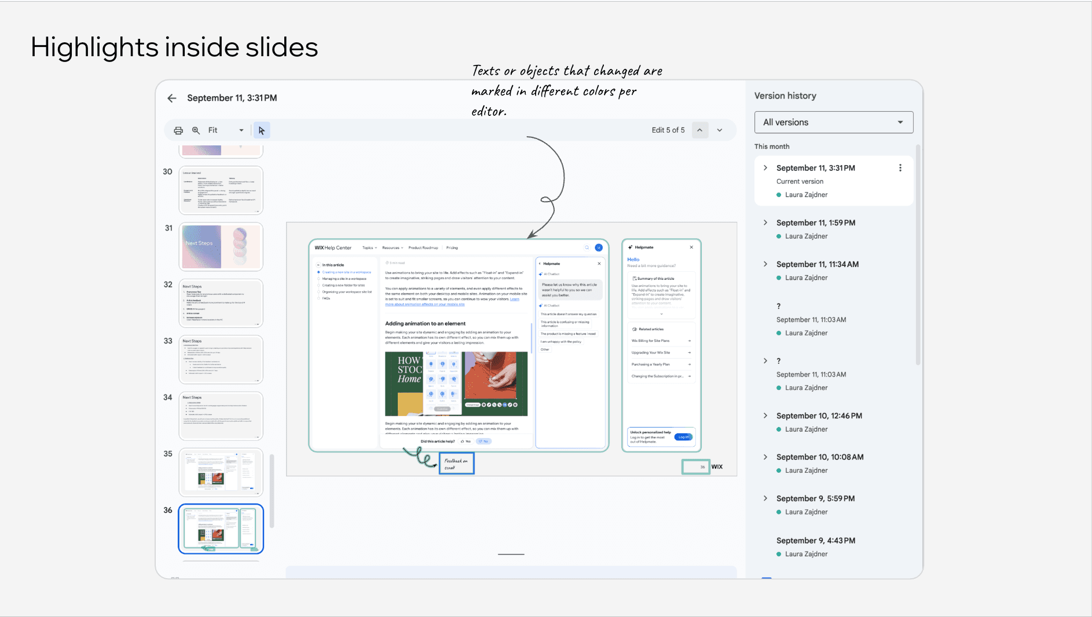Open more options for September 11, 3:31 PM version
The height and width of the screenshot is (617, 1092).
tap(900, 168)
